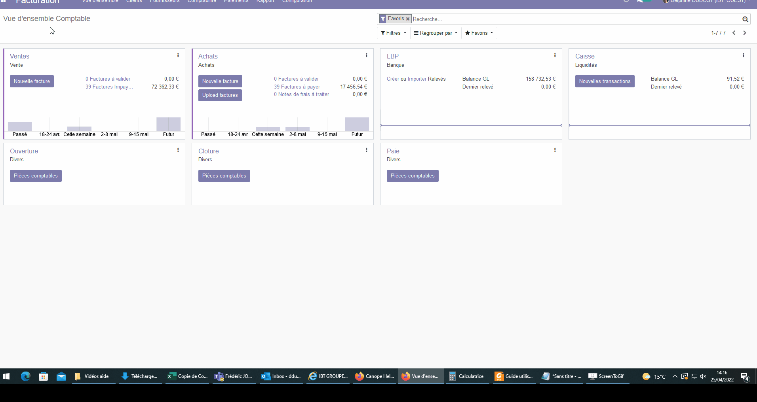Open the 39 Factures à payer link
This screenshot has width=757, height=402.
tap(297, 87)
